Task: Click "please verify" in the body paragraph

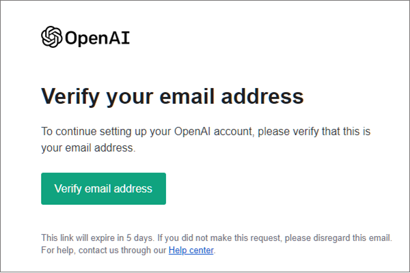Action: [288, 132]
